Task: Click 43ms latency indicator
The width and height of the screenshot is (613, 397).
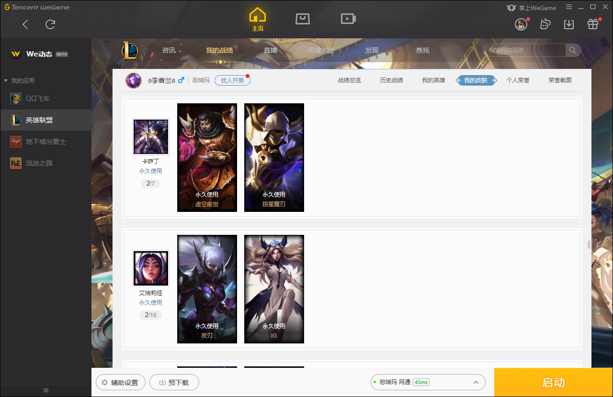Action: tap(421, 382)
